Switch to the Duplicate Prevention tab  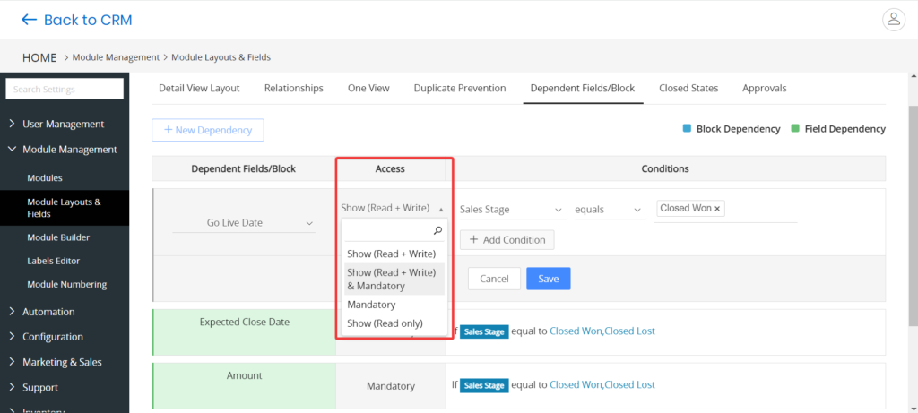click(x=460, y=89)
